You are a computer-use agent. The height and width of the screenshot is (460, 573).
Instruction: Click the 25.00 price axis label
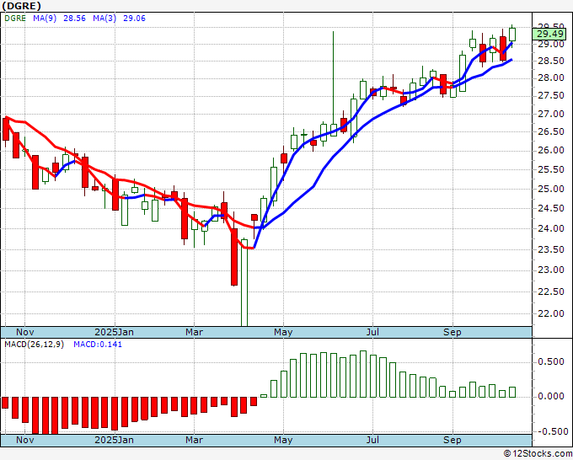[551, 189]
